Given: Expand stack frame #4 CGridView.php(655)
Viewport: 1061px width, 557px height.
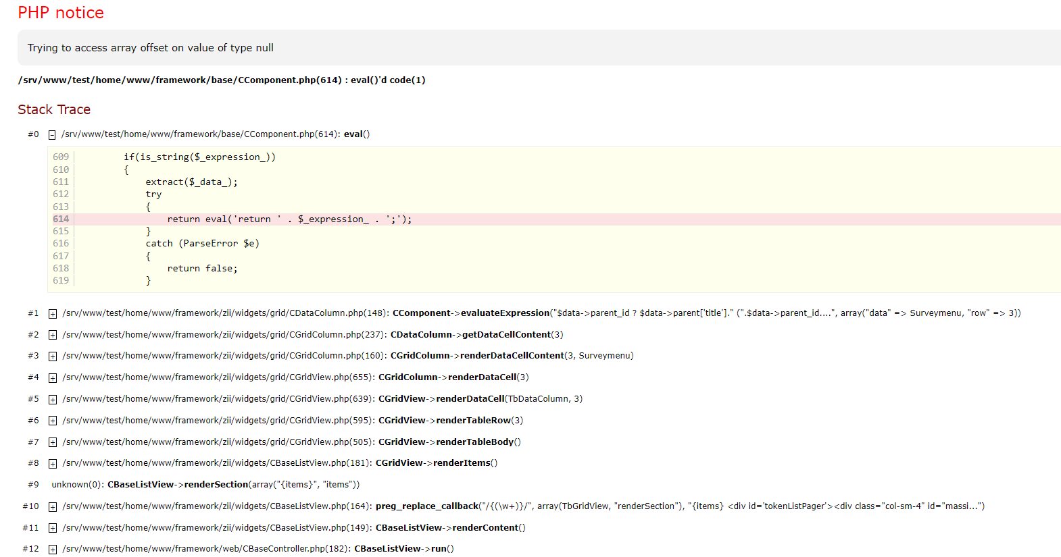Looking at the screenshot, I should click(53, 378).
